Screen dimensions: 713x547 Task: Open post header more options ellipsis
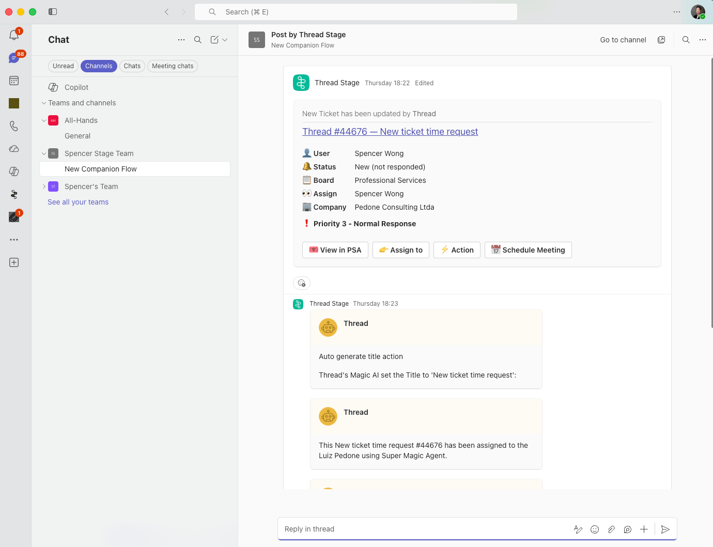(703, 40)
